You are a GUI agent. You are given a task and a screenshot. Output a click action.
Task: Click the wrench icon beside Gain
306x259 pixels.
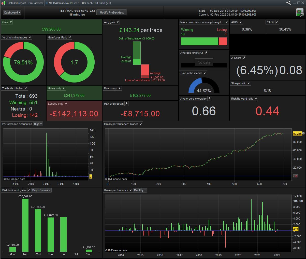pyautogui.click(x=11, y=22)
